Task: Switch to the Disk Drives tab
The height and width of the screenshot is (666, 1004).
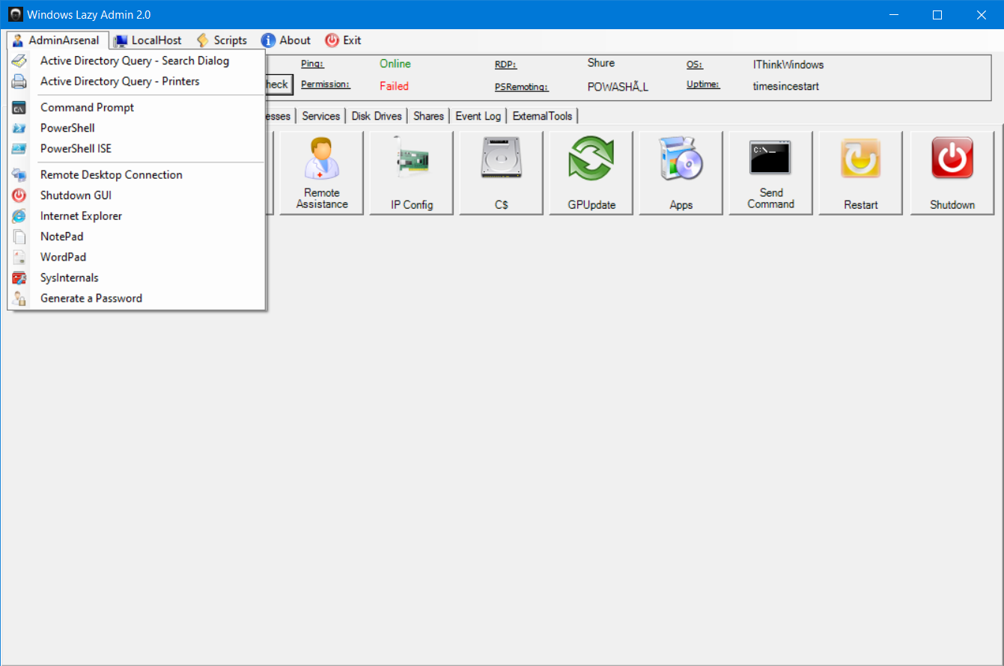Action: coord(377,116)
